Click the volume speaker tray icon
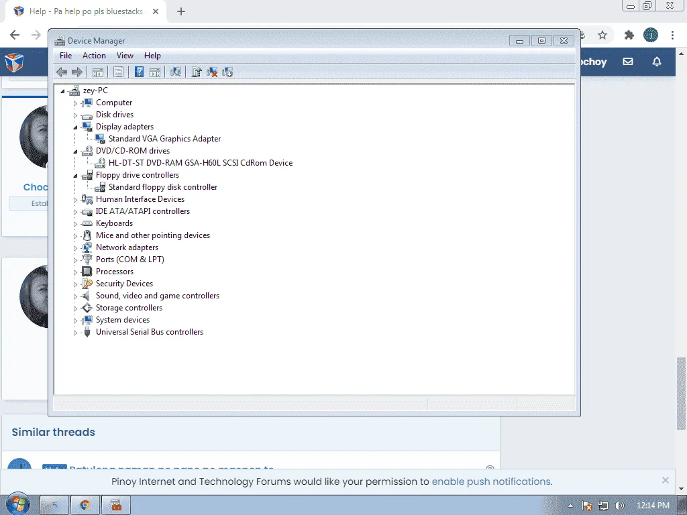687x515 pixels. tap(619, 506)
